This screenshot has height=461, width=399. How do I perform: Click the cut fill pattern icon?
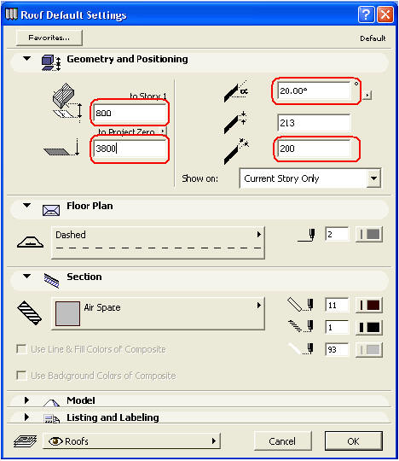coord(29,313)
